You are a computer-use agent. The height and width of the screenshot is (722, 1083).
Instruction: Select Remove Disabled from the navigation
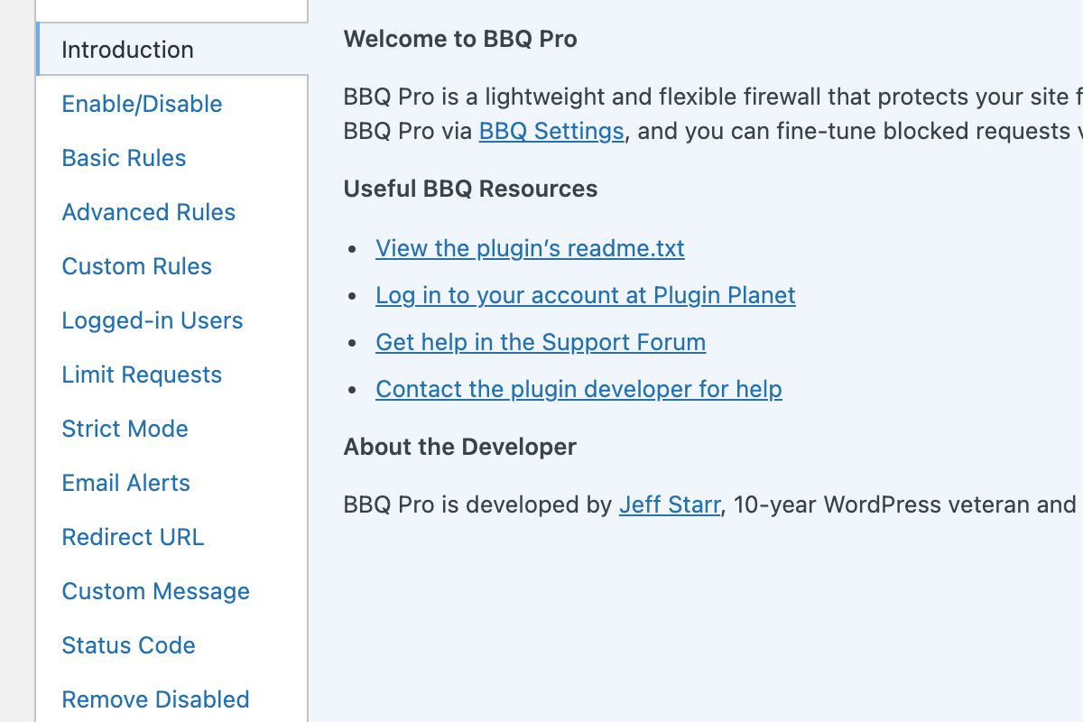point(155,699)
